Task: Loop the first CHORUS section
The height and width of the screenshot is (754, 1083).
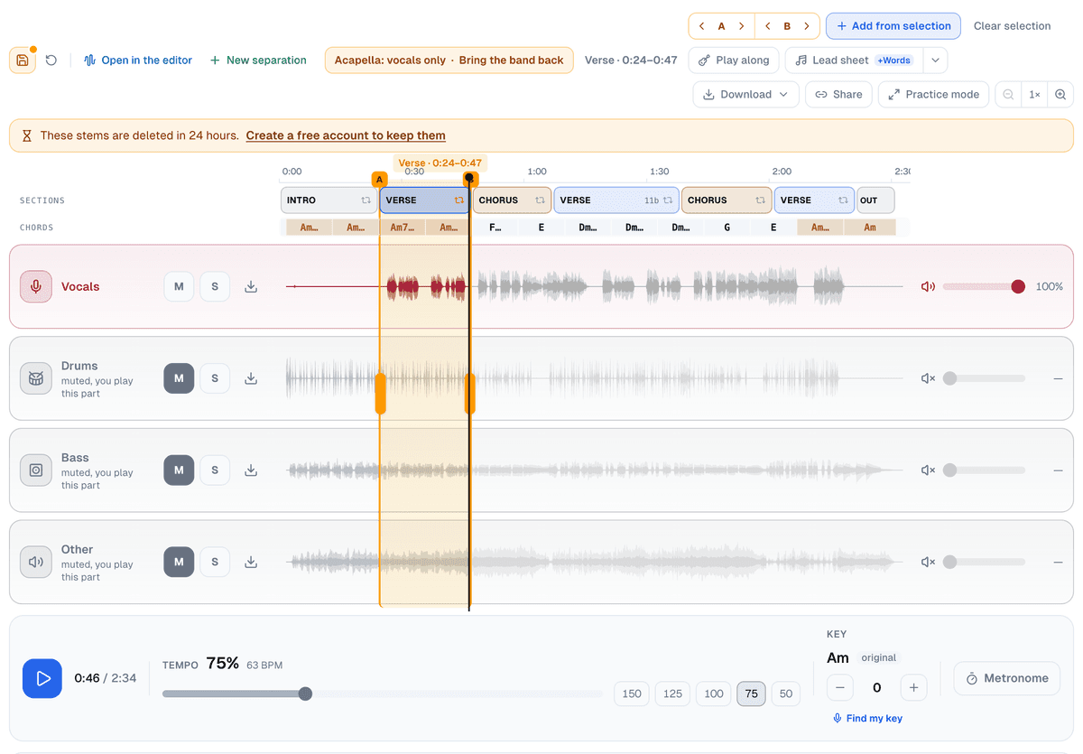Action: (x=540, y=200)
